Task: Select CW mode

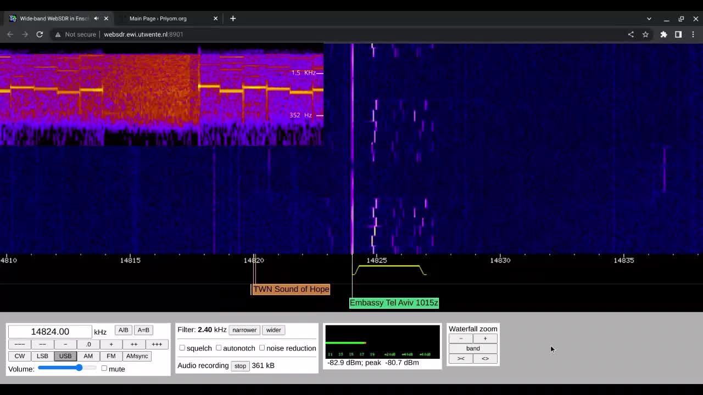Action: [x=19, y=356]
